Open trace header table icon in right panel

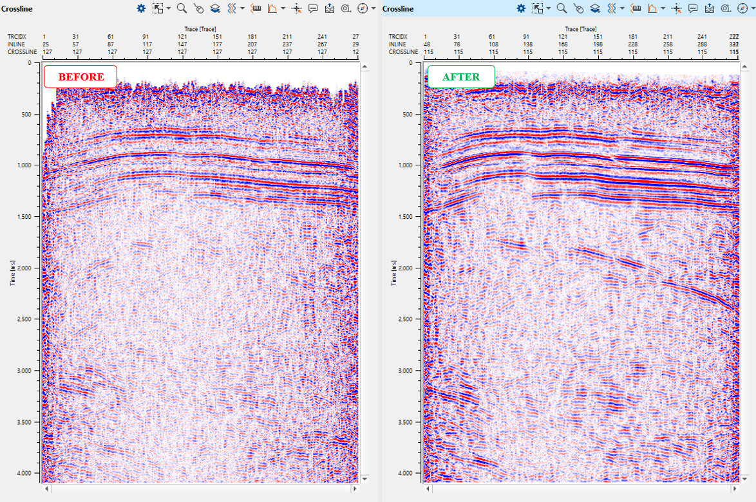click(636, 8)
